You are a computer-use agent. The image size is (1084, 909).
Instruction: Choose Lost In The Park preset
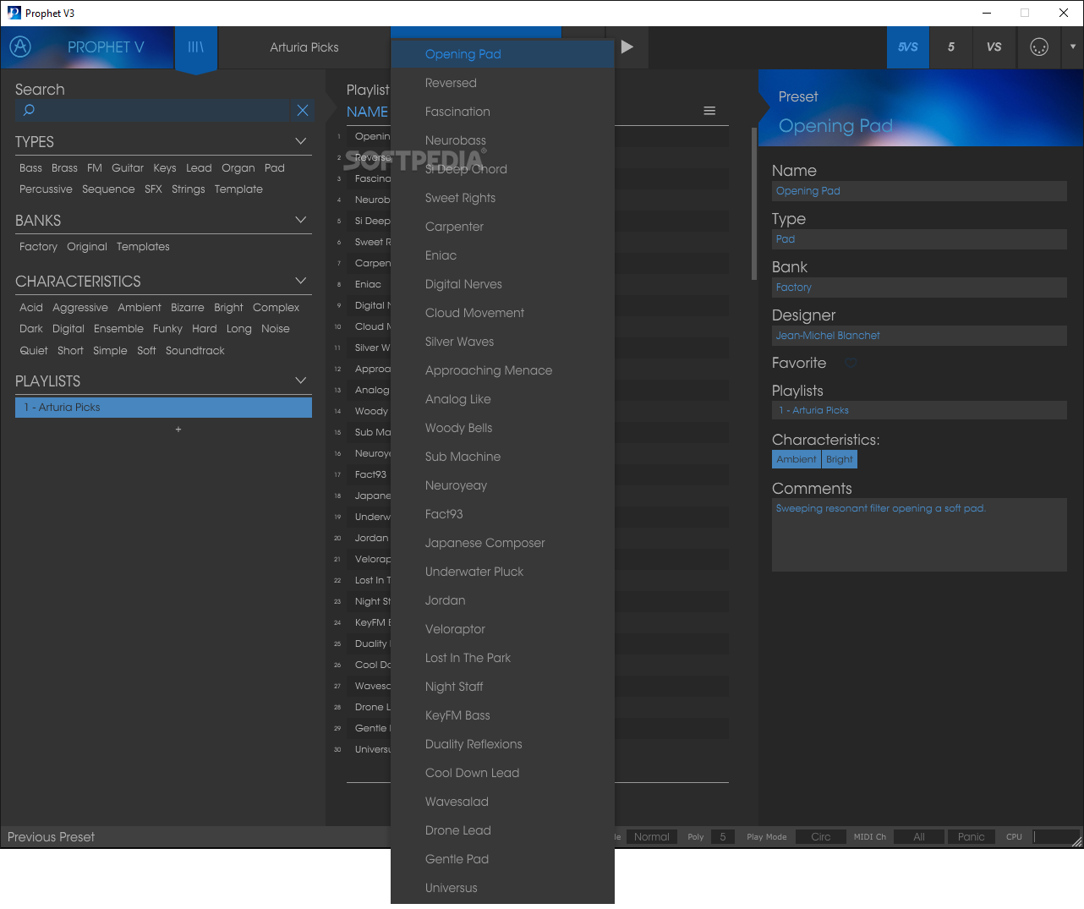[502, 658]
